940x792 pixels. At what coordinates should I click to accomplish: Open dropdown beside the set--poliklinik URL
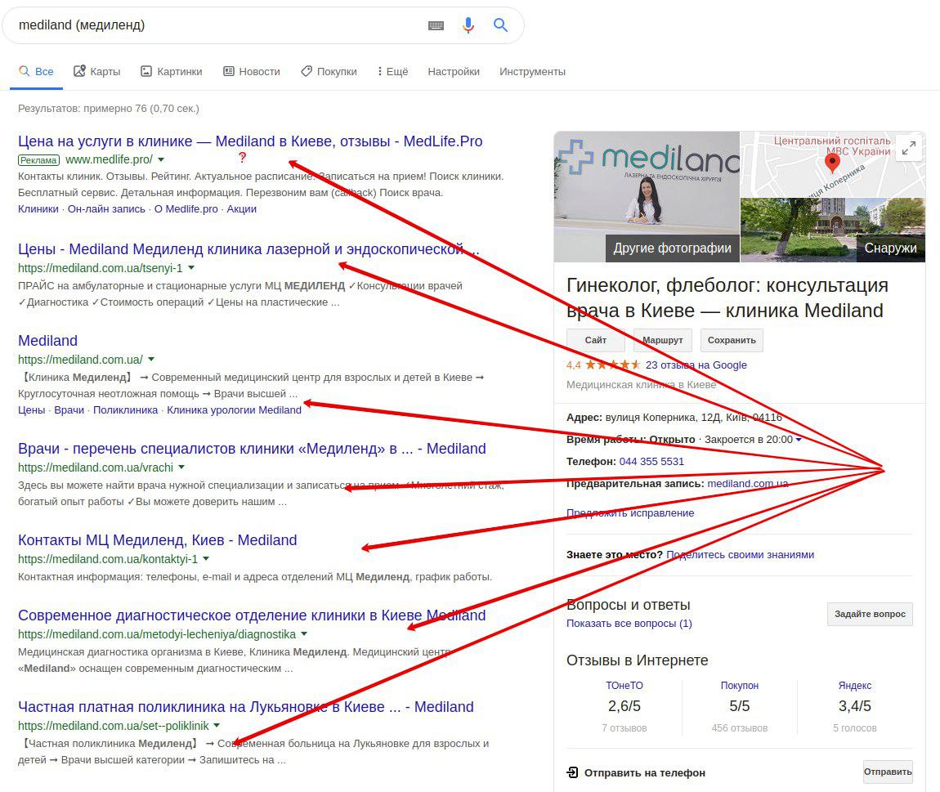click(217, 726)
